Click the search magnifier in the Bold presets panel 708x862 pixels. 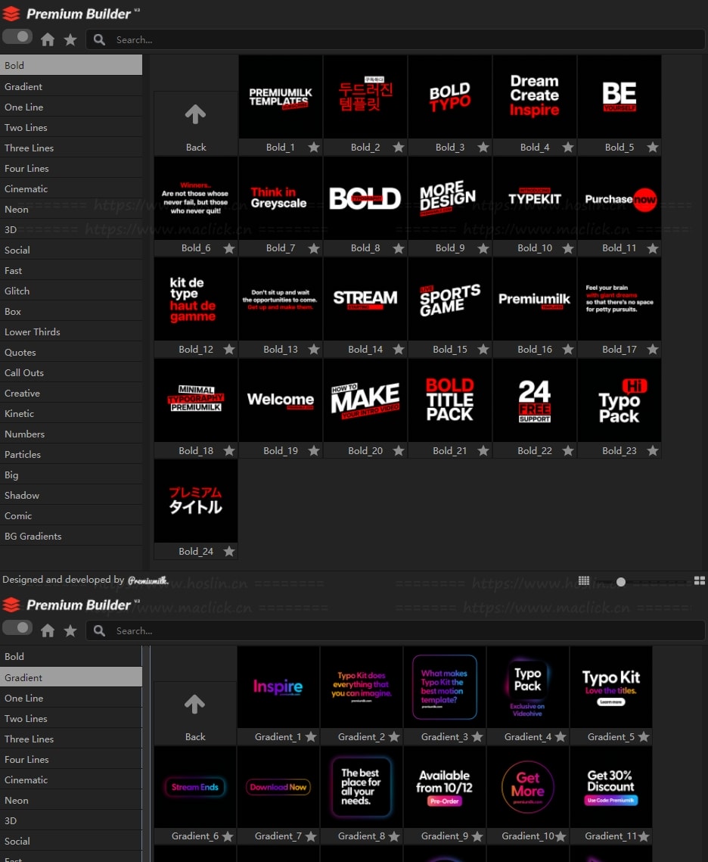[99, 39]
